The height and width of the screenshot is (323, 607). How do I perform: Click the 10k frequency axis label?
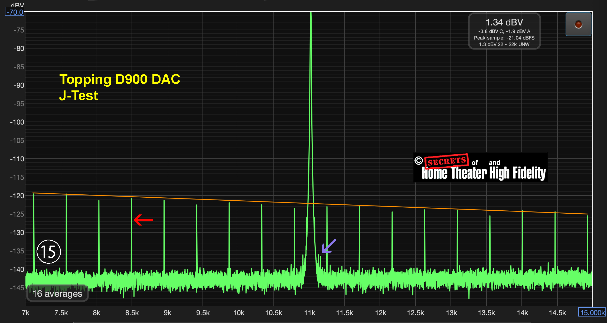pos(239,313)
